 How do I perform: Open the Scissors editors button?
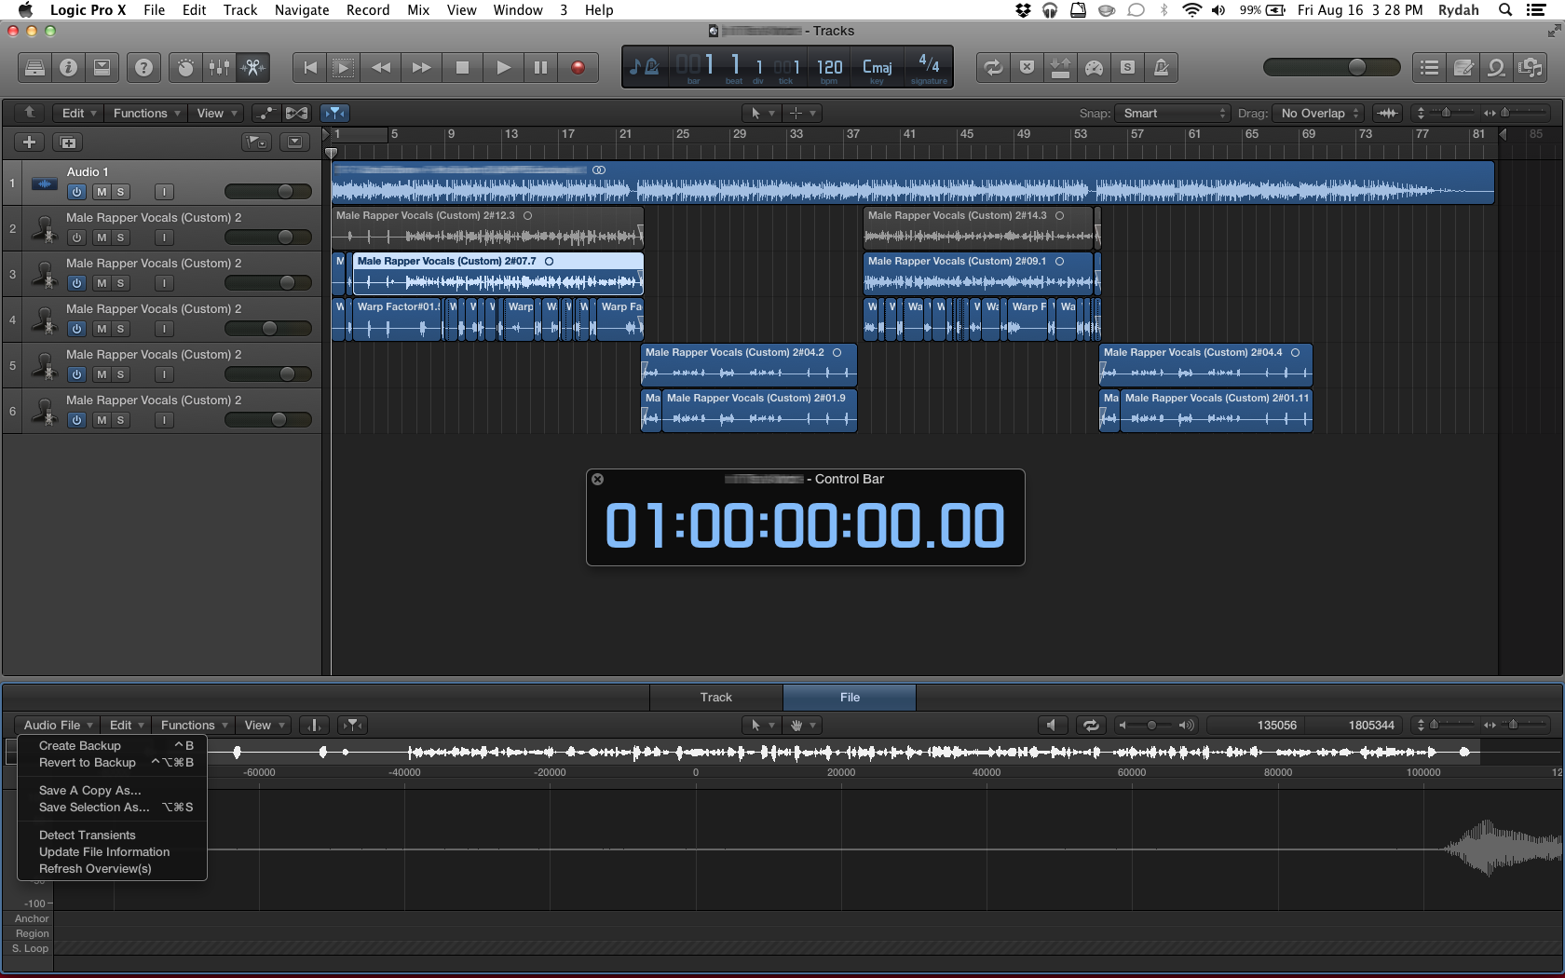point(252,67)
